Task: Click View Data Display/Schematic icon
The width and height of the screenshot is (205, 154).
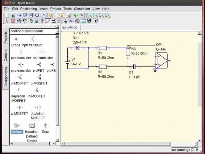Action: [x=83, y=21]
